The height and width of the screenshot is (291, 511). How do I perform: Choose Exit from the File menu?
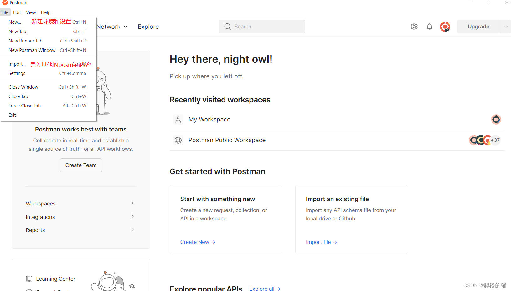pyautogui.click(x=48, y=115)
